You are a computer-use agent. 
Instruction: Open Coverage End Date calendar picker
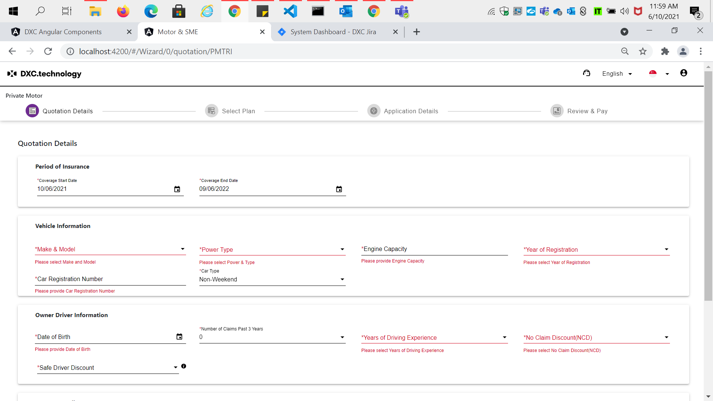pos(339,189)
